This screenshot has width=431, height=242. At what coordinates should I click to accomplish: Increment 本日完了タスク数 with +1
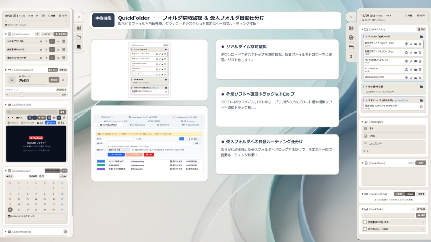(52, 42)
